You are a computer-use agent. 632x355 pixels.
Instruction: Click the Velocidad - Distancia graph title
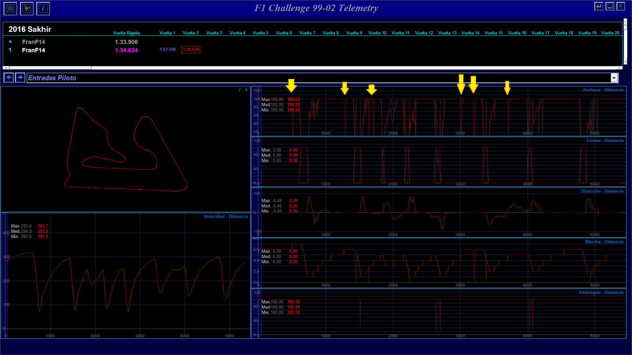226,217
